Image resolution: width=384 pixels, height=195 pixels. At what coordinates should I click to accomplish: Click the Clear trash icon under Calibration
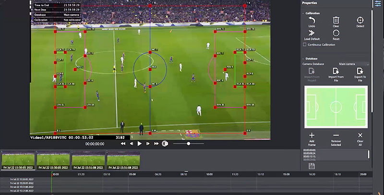(x=336, y=20)
